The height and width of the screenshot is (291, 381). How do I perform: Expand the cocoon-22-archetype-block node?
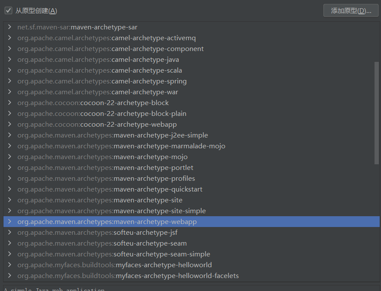tap(10, 102)
